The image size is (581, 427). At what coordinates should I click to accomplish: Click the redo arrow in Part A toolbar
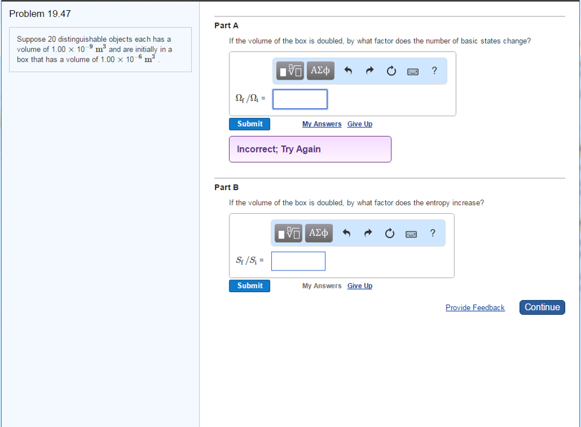click(x=370, y=71)
